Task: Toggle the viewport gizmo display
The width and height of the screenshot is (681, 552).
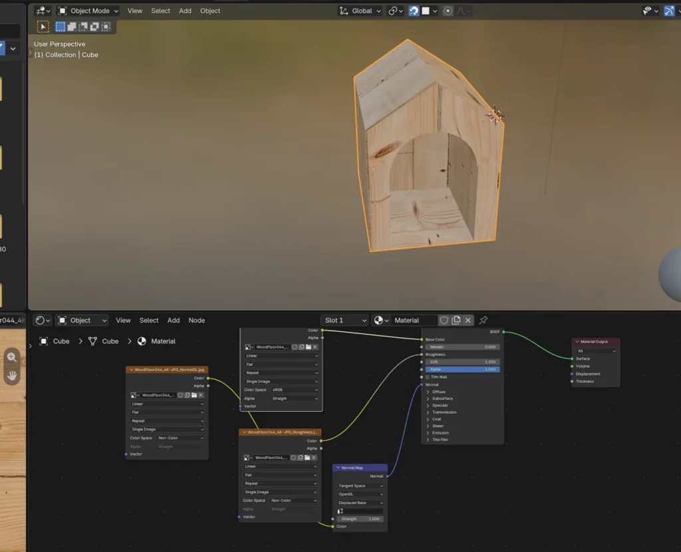Action: (669, 11)
